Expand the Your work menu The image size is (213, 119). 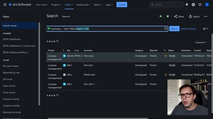(42, 5)
